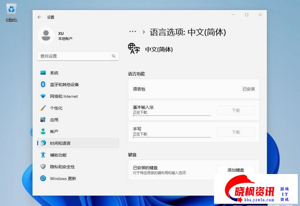The image size is (300, 206).
Task: Click the 隐私和安全性 shield icon
Action: click(43, 166)
